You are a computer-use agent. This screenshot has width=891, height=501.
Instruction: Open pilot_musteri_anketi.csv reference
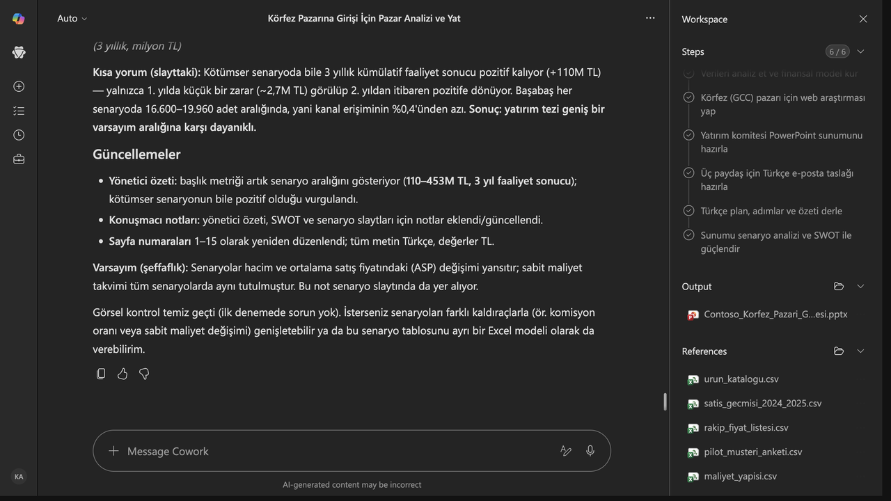point(753,452)
